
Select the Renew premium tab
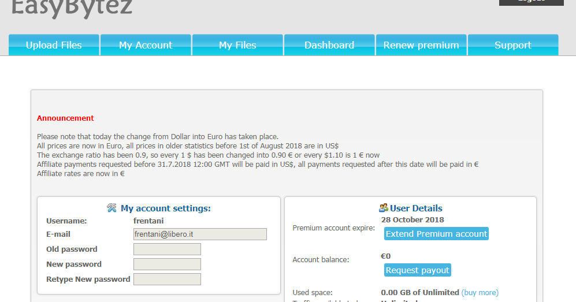(421, 45)
